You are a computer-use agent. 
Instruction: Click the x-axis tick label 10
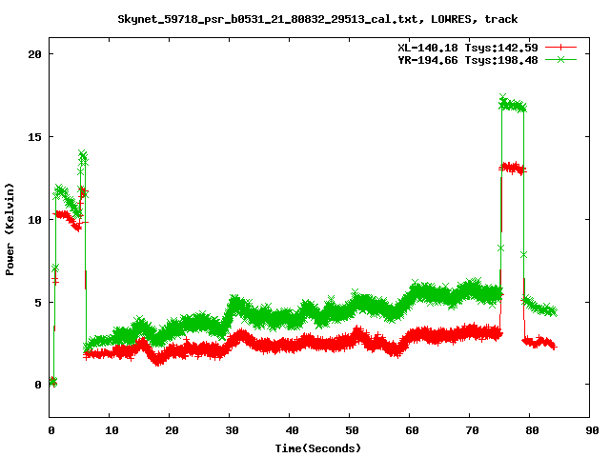point(112,430)
